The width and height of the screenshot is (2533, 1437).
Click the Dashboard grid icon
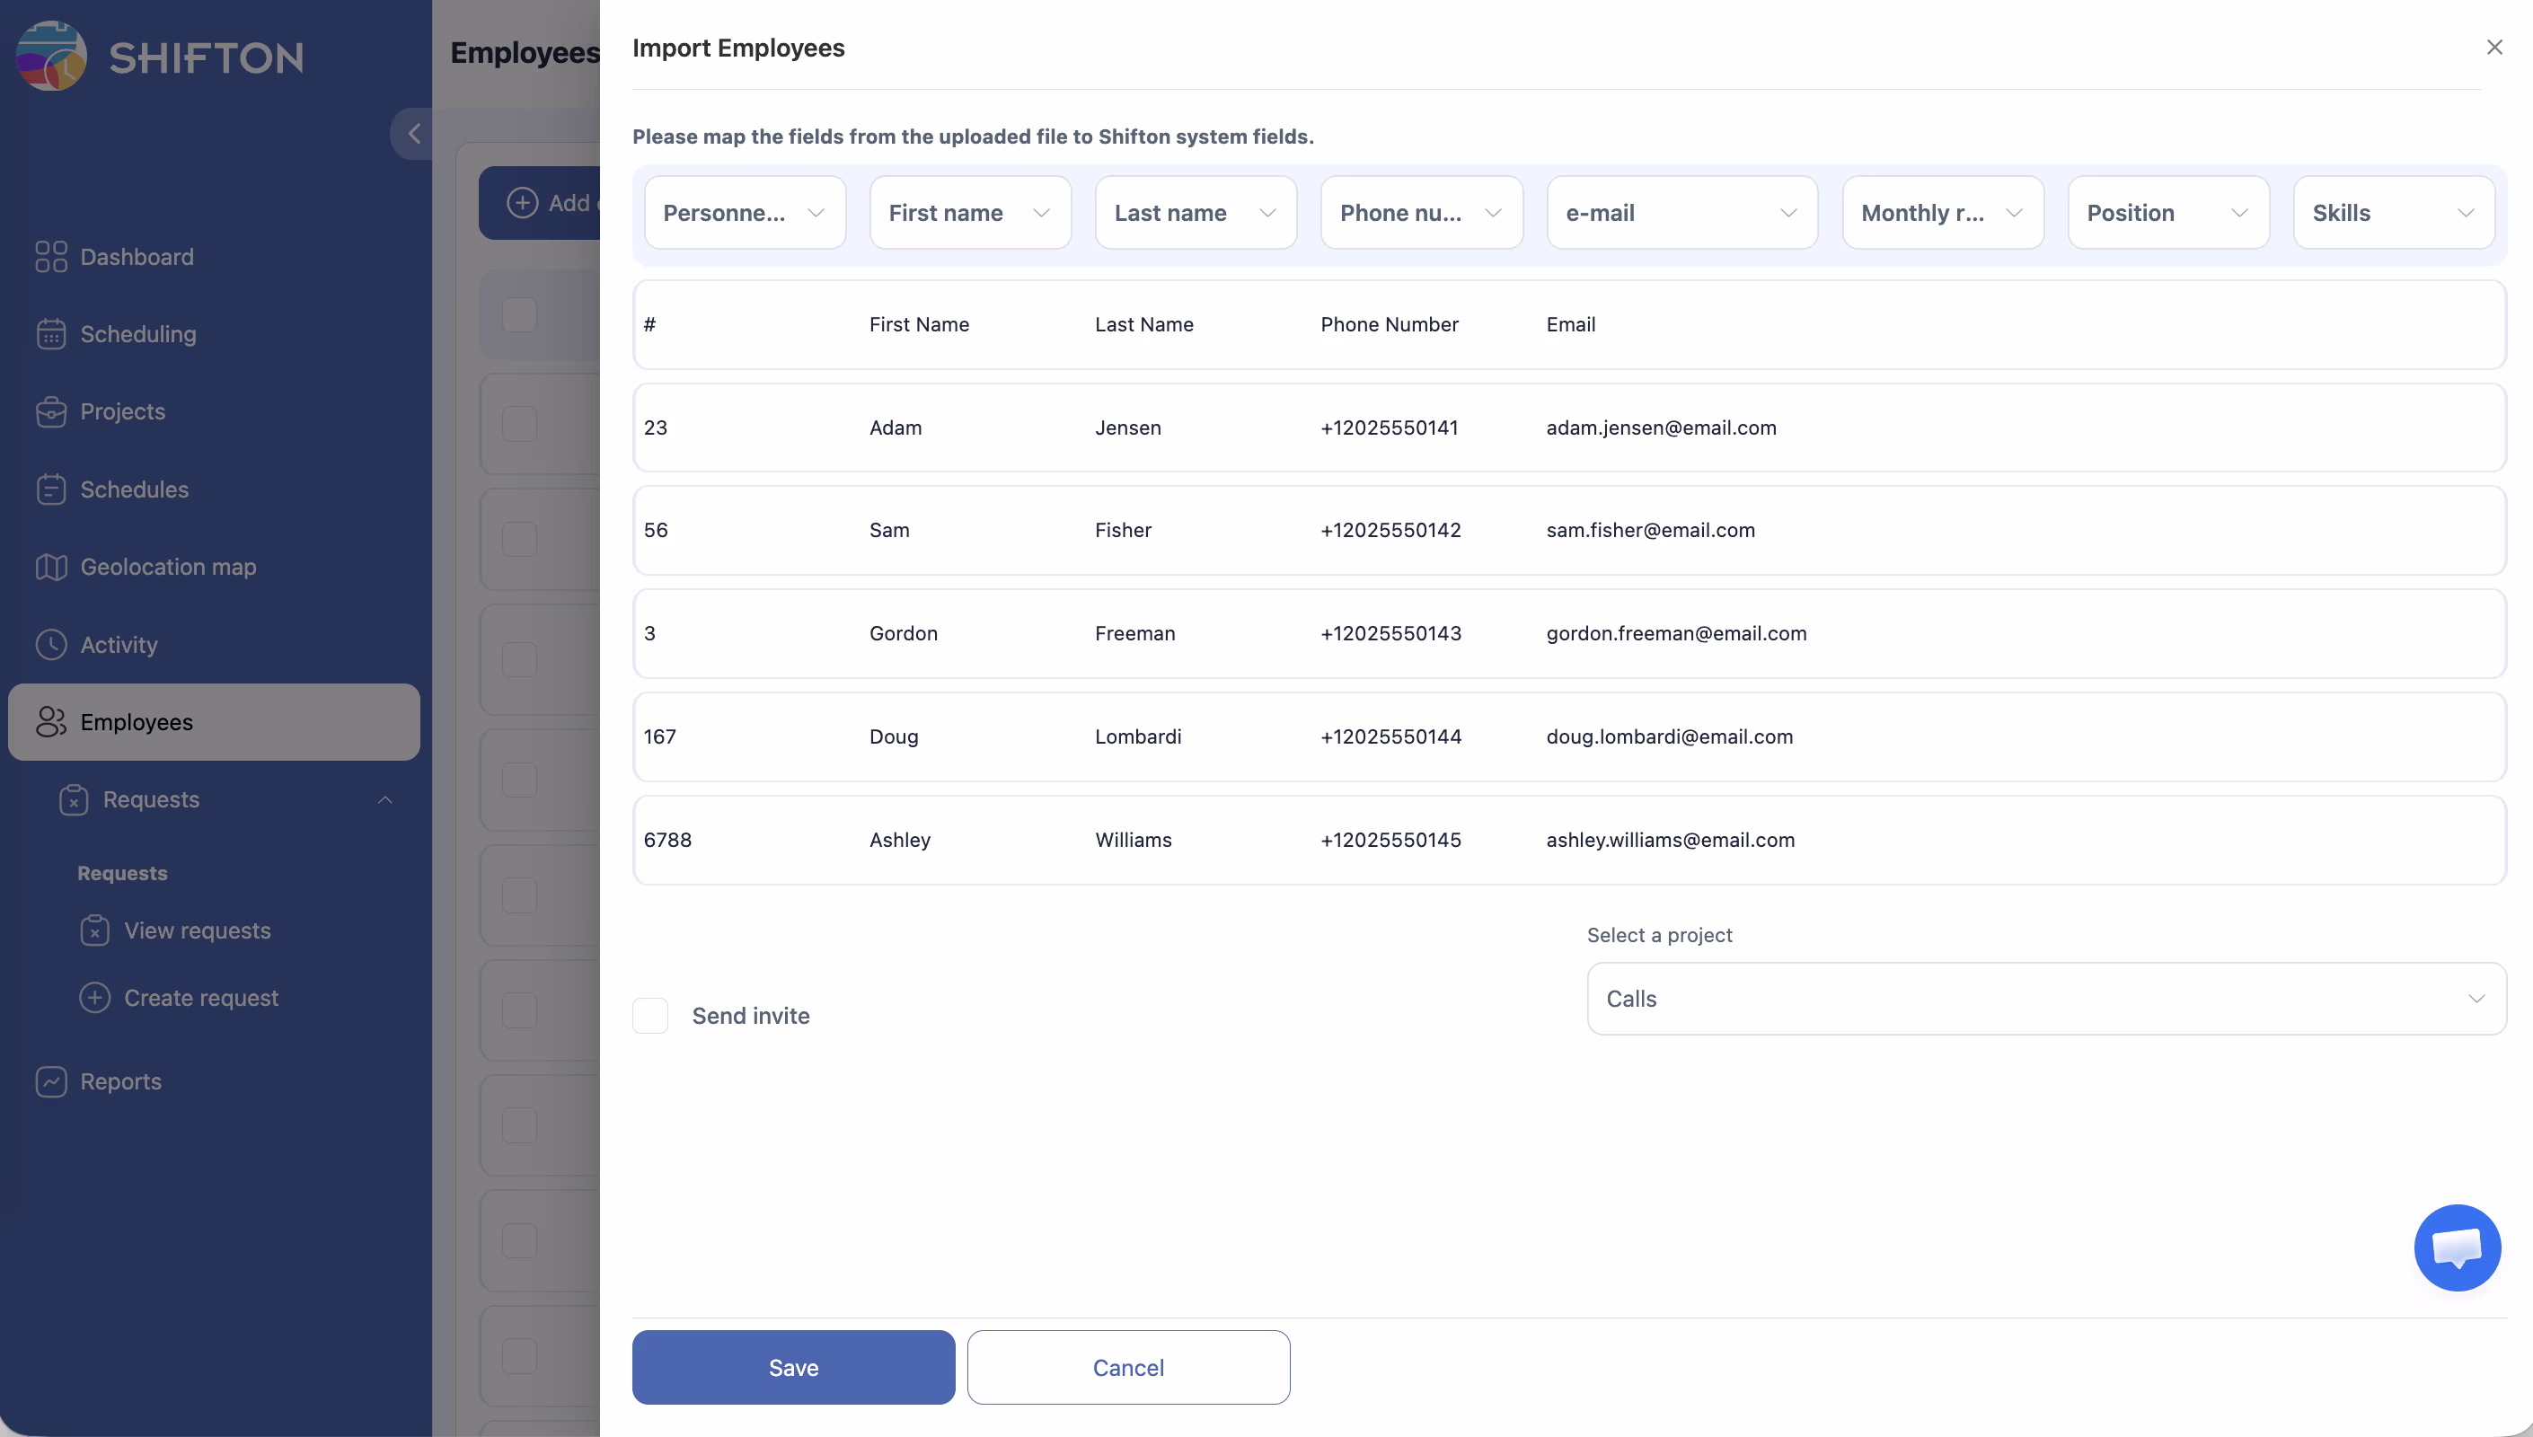point(50,257)
